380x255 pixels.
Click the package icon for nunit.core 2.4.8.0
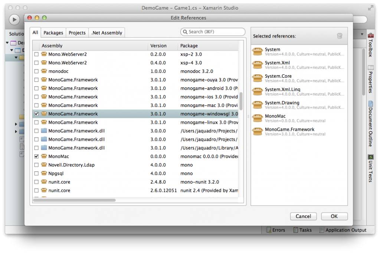point(44,182)
